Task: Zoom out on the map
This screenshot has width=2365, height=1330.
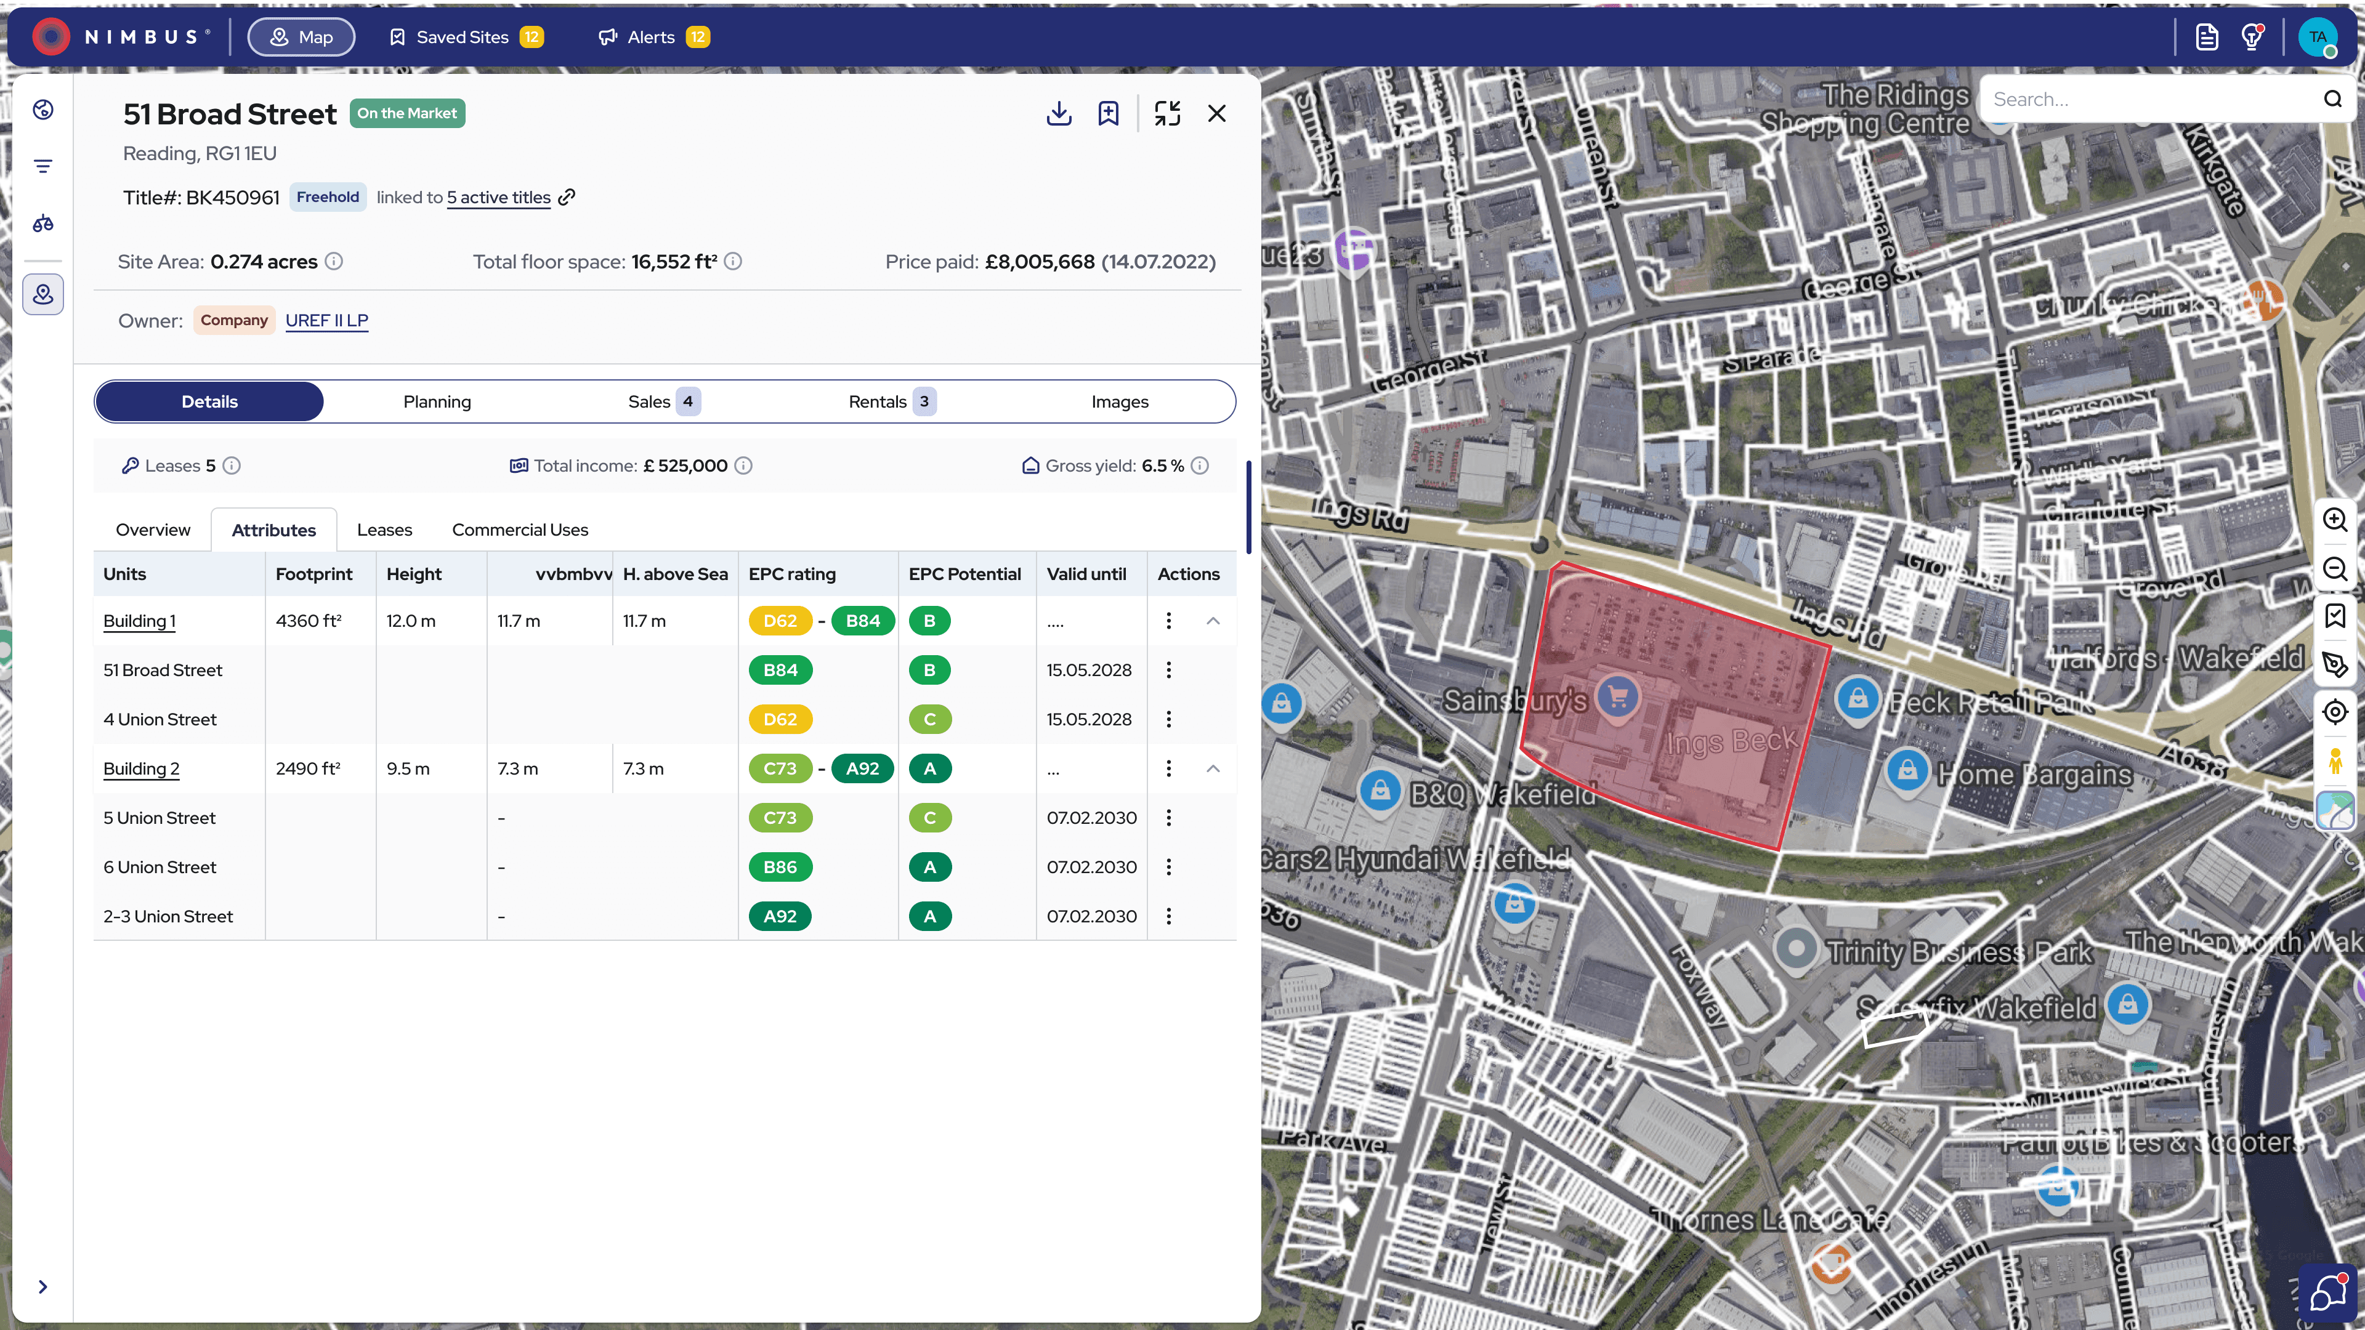Action: [2335, 568]
